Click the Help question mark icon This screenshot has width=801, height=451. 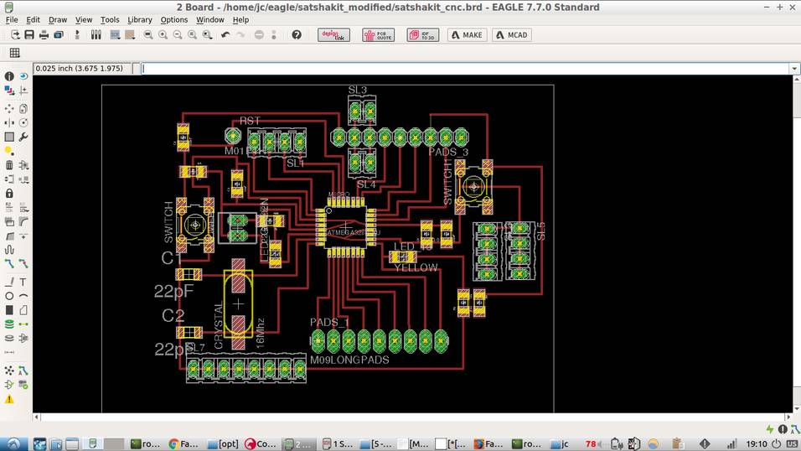pyautogui.click(x=297, y=34)
